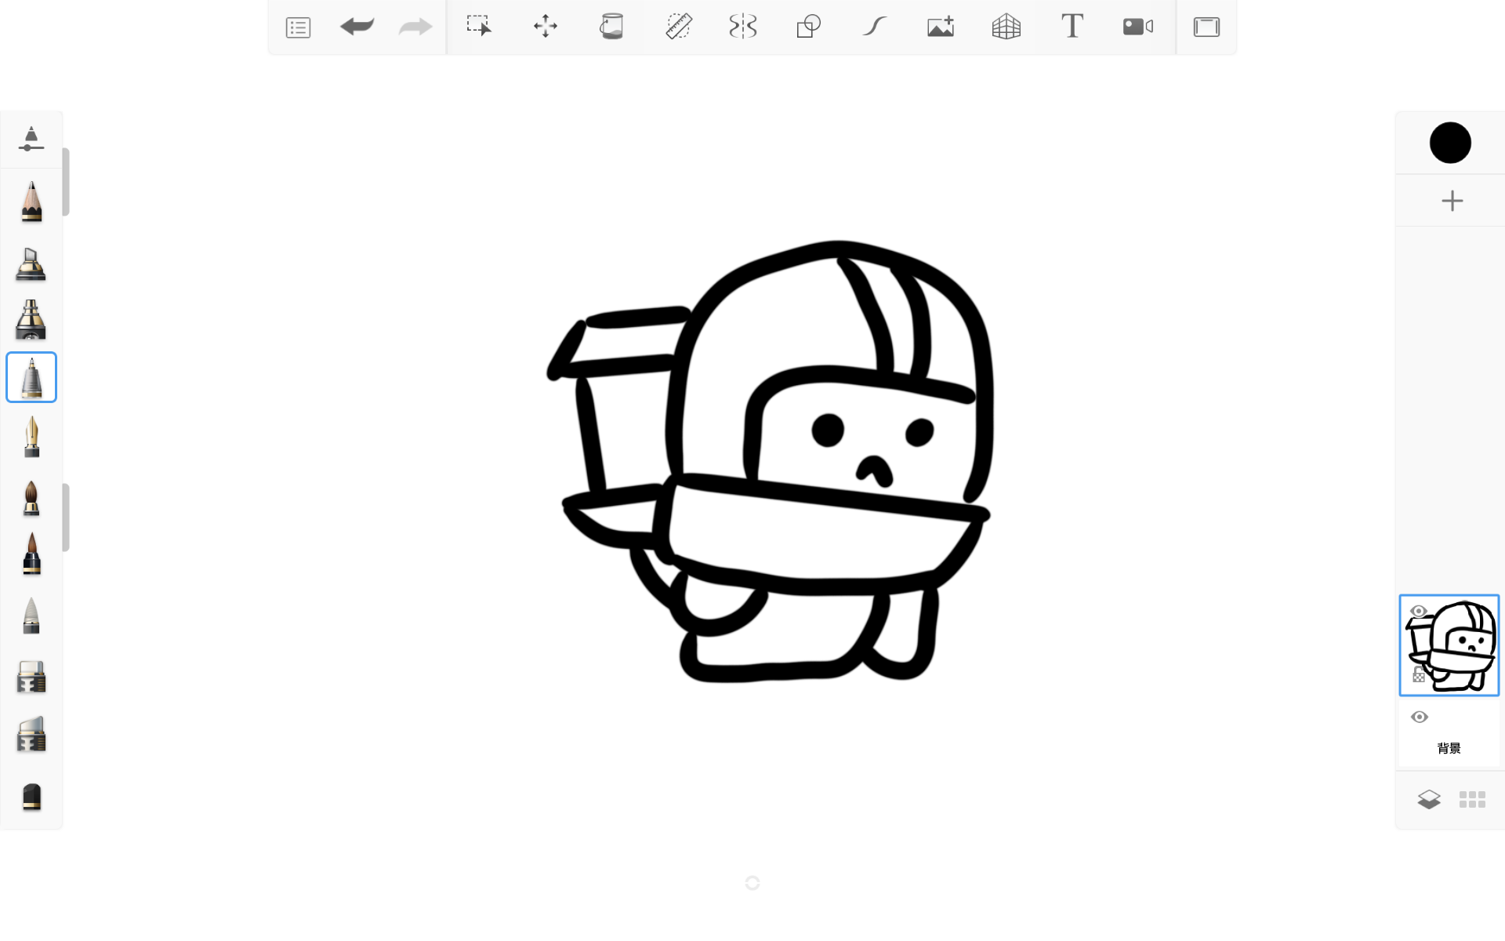1505x941 pixels.
Task: Toggle full screen UI mode
Action: click(x=1206, y=27)
